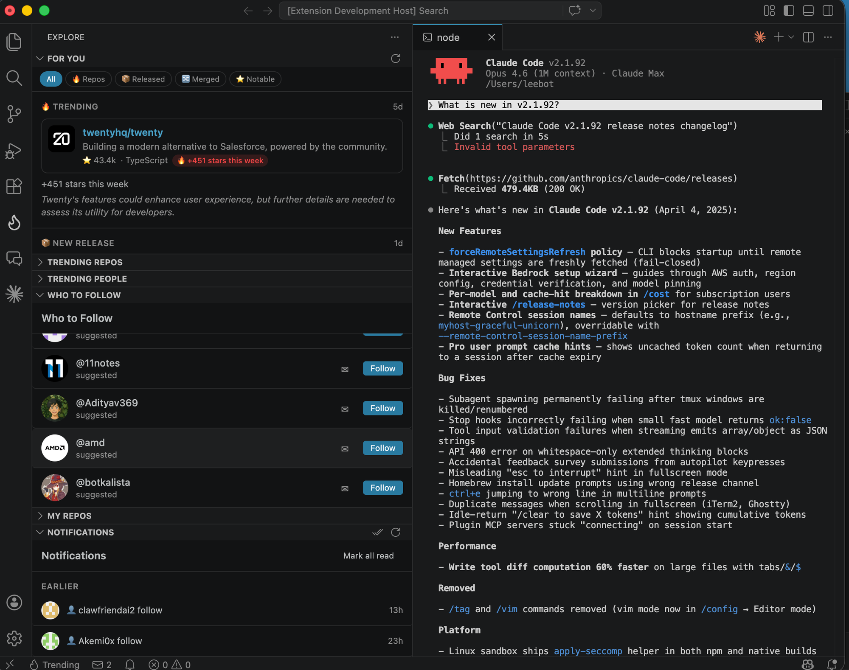Image resolution: width=849 pixels, height=670 pixels.
Task: Mark all notifications read with checkmark icon
Action: [x=377, y=532]
